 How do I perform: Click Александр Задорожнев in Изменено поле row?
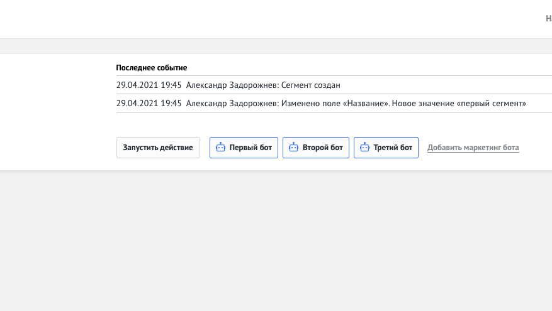232,103
